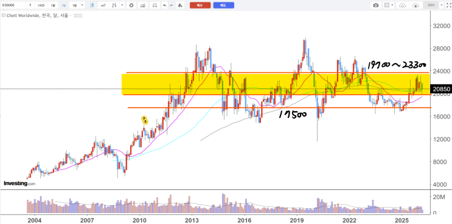Toggle the bar chart style button
The image size is (452, 224).
click(x=114, y=5)
